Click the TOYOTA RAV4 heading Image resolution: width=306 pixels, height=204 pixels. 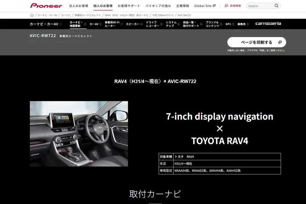coord(220,141)
